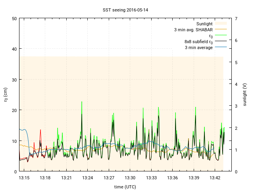Click the 13:30 time tick label
This screenshot has width=254, height=190.
[130, 178]
